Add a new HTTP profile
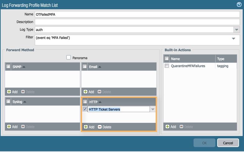Image resolution: width=244 pixels, height=152 pixels. [x=89, y=127]
